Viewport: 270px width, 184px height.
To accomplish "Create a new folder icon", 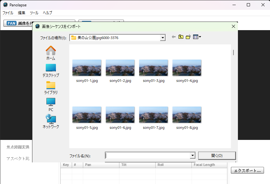I will (188, 37).
